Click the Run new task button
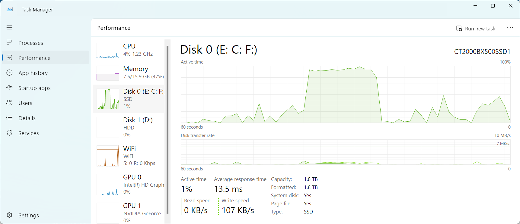 476,29
